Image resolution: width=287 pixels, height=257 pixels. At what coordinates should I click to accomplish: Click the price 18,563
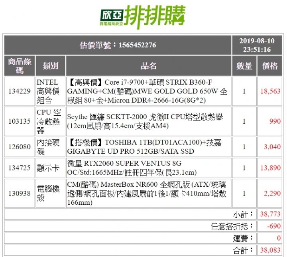point(270,91)
